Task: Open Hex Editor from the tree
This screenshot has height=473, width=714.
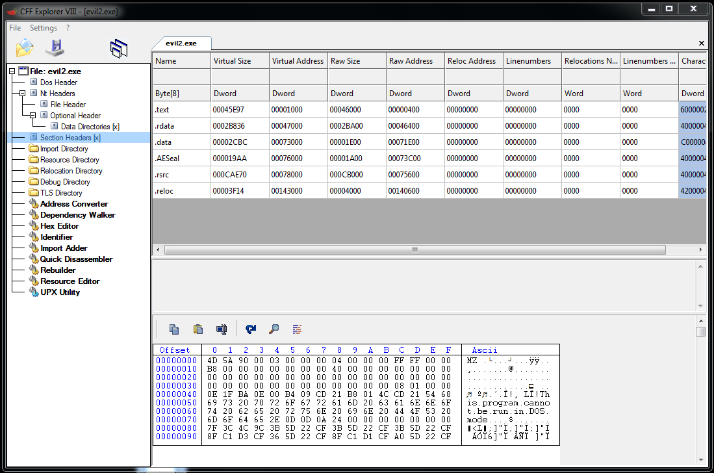Action: click(x=59, y=226)
